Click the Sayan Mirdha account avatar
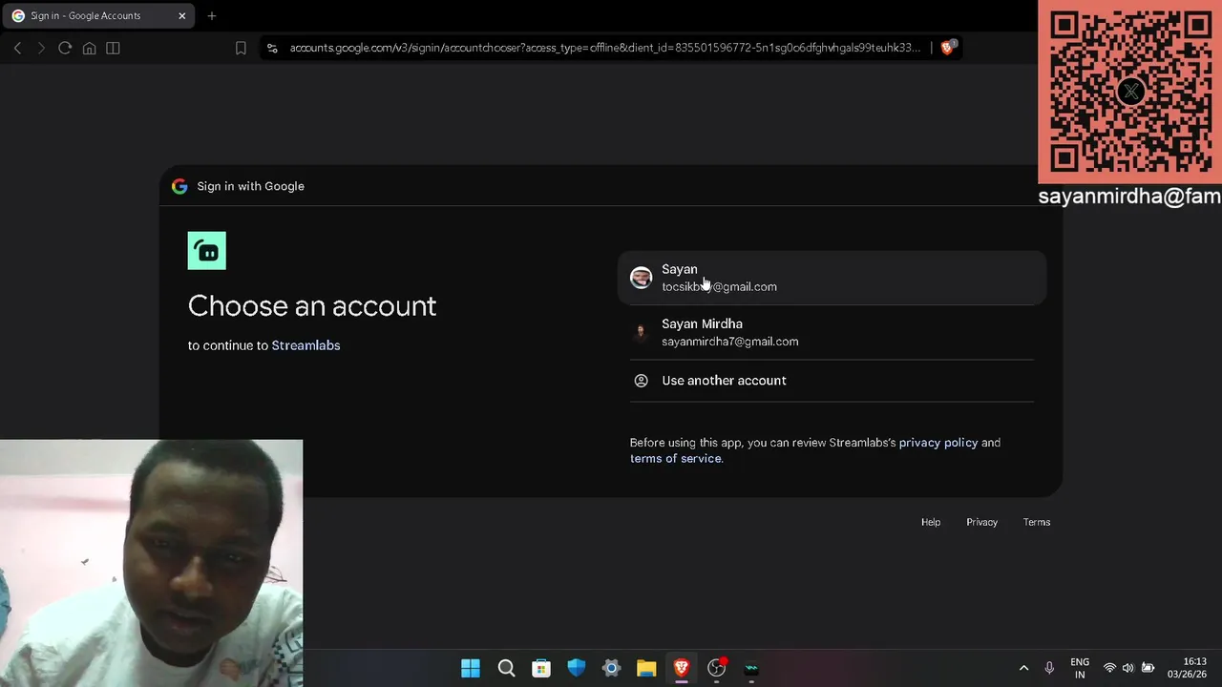 pos(641,332)
